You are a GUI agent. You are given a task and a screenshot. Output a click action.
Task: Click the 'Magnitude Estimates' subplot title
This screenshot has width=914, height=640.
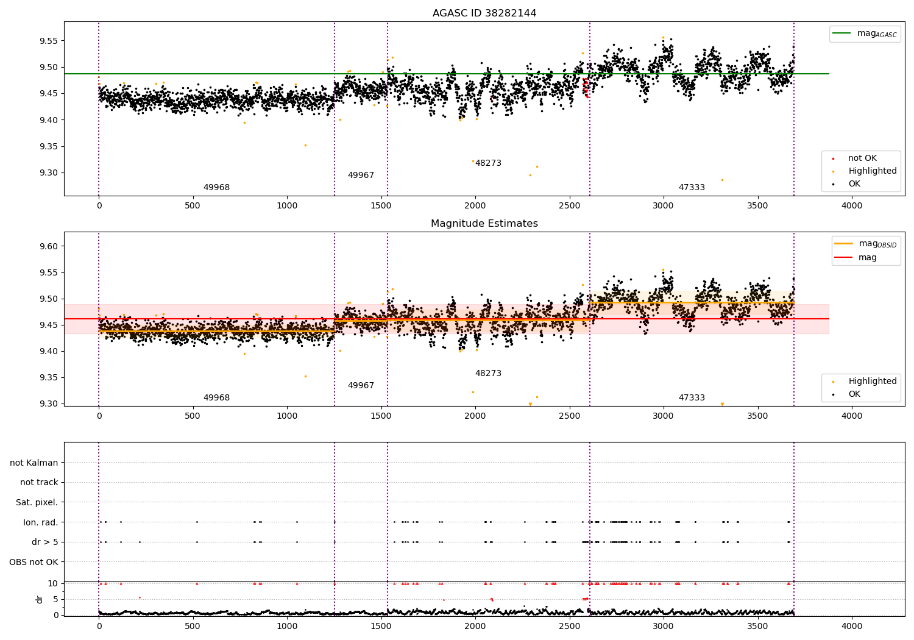pyautogui.click(x=484, y=224)
